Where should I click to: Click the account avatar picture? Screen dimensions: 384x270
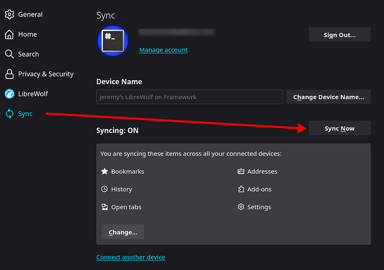tap(113, 41)
